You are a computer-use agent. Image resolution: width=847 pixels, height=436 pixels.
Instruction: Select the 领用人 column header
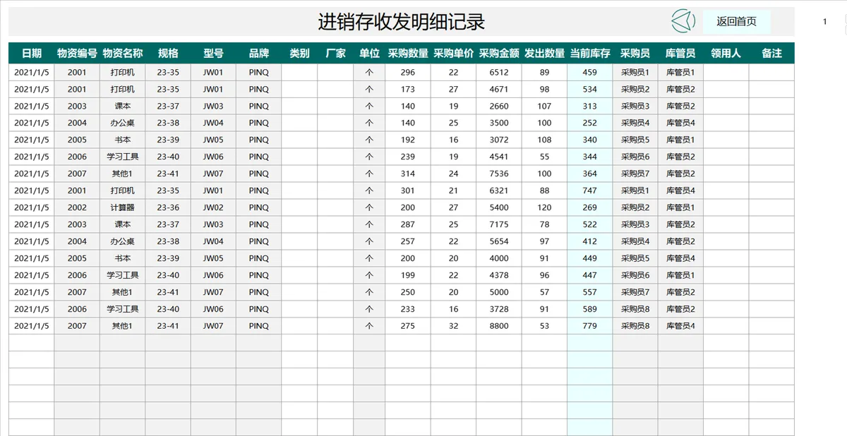pos(726,53)
